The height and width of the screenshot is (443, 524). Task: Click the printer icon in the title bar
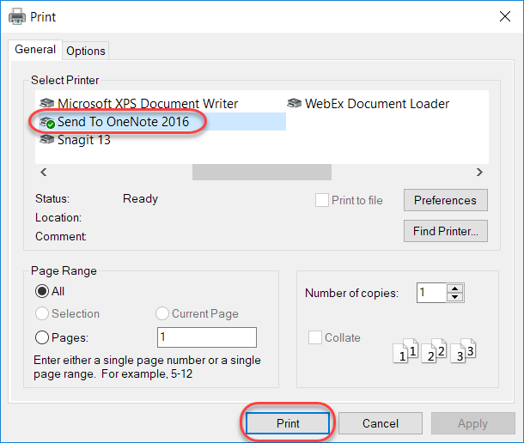pyautogui.click(x=15, y=15)
